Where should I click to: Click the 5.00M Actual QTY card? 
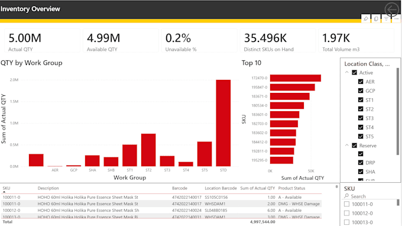click(x=43, y=41)
